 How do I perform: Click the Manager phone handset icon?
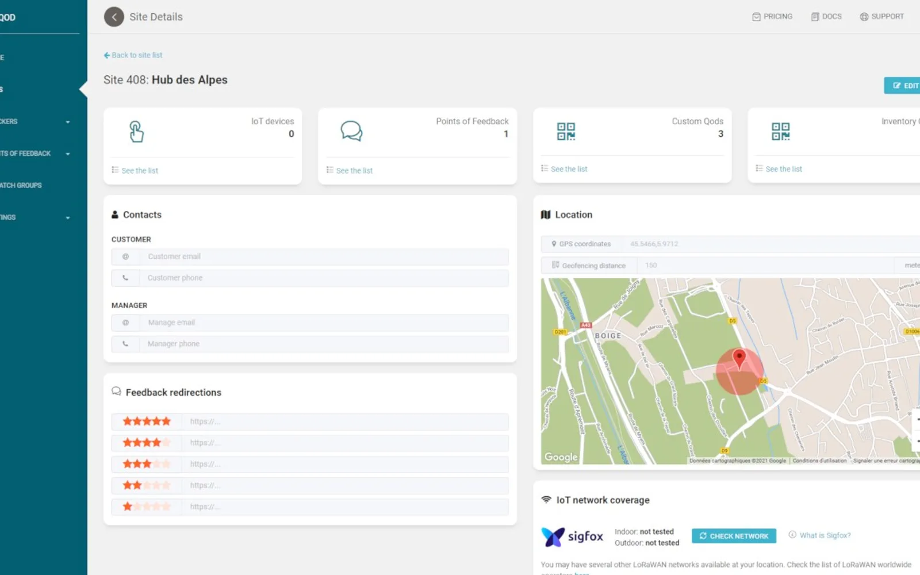(125, 344)
